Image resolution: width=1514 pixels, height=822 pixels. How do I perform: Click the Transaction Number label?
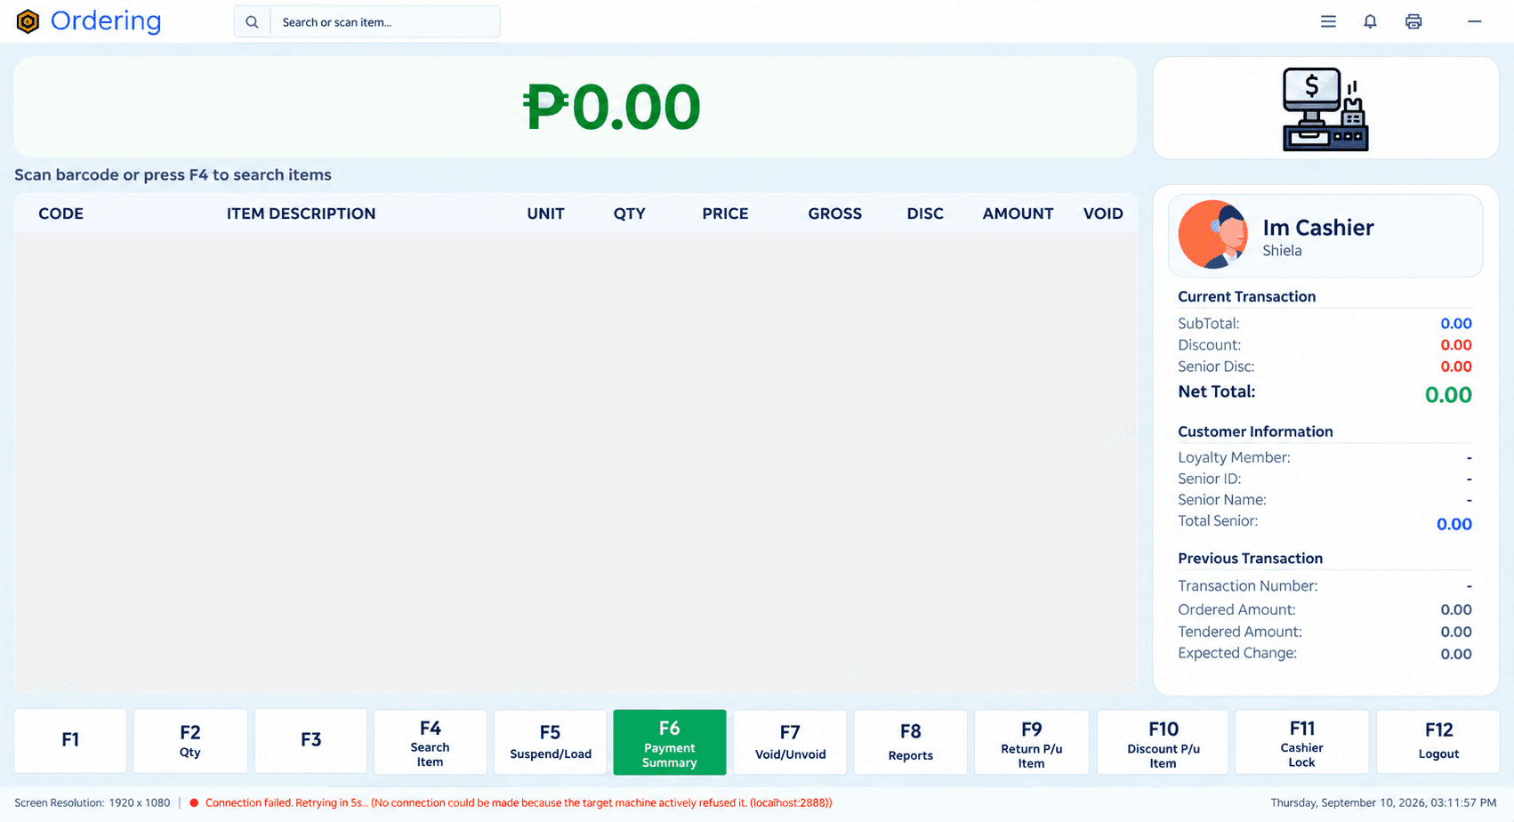click(x=1247, y=586)
